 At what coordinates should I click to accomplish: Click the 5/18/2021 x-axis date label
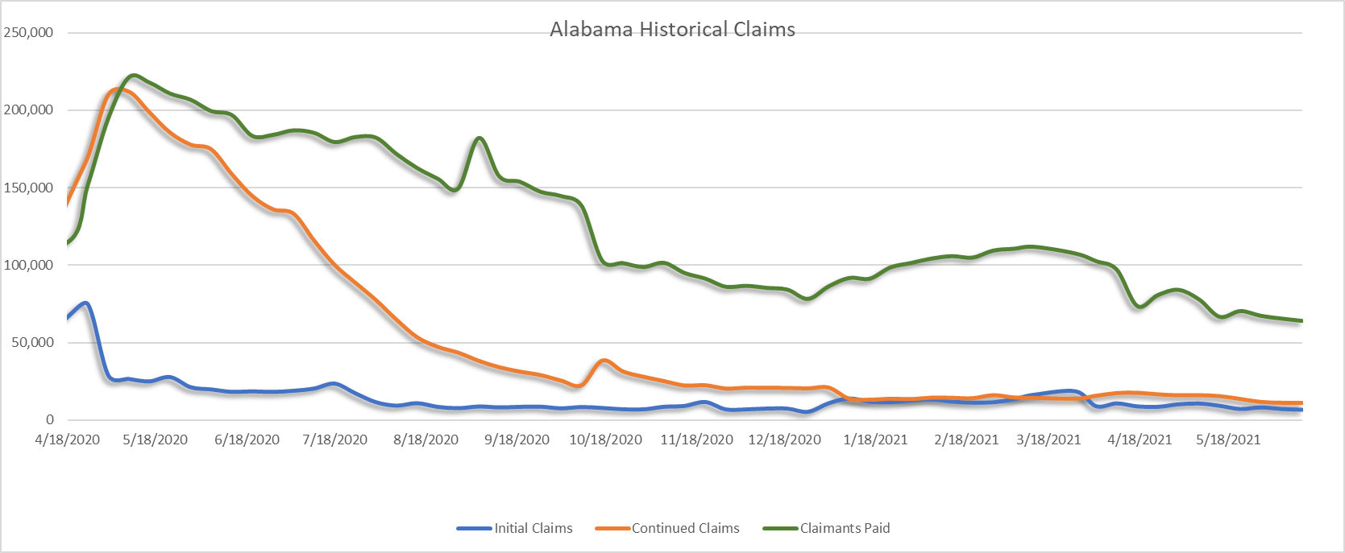point(1227,440)
